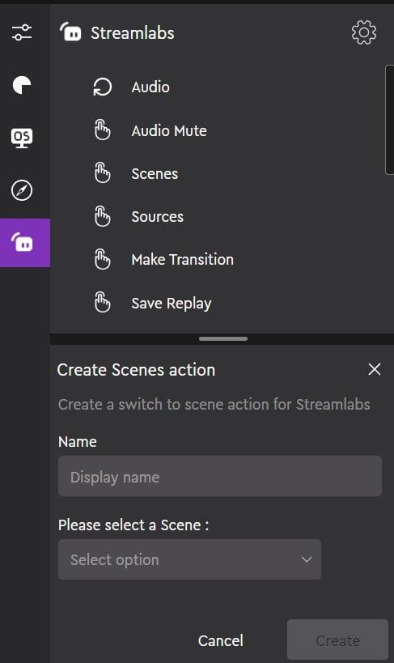Click the panel divider handle bar
The width and height of the screenshot is (394, 663).
pos(223,338)
